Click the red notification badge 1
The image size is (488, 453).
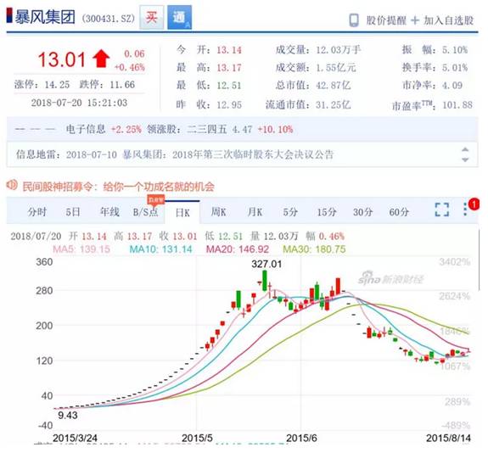(474, 204)
